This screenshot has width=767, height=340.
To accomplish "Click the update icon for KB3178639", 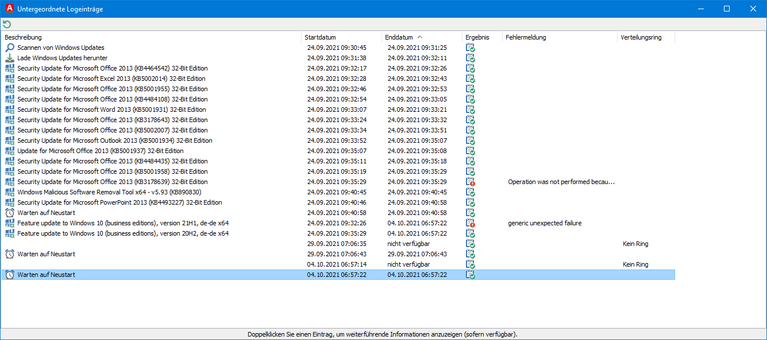I will click(x=10, y=182).
